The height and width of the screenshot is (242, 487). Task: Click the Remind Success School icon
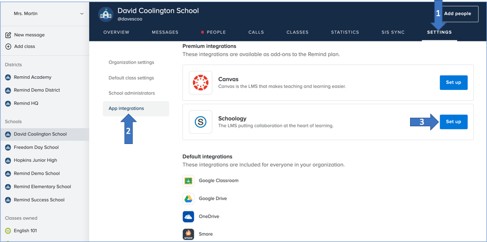point(8,200)
